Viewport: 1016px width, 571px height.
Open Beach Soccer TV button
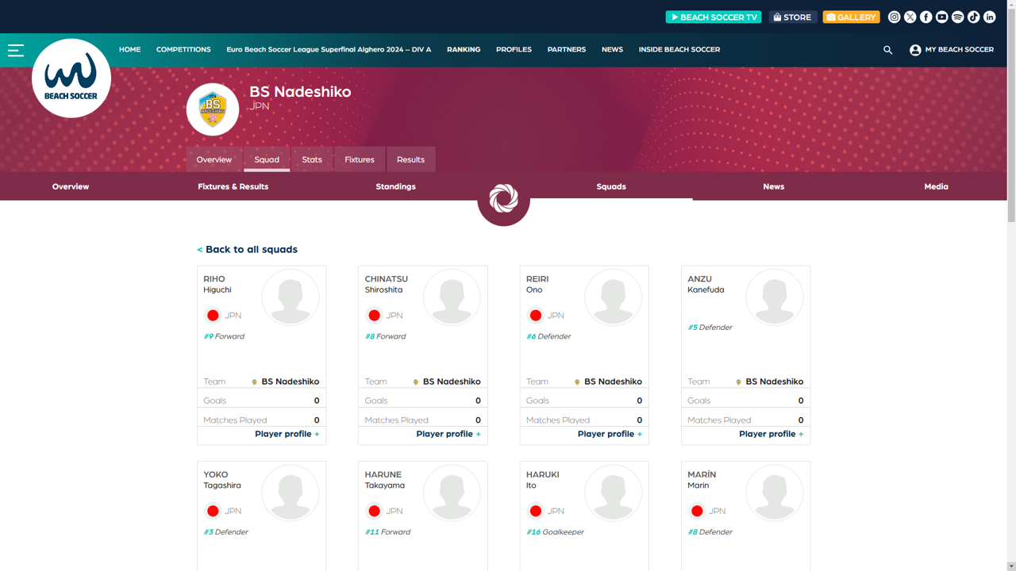pyautogui.click(x=713, y=17)
